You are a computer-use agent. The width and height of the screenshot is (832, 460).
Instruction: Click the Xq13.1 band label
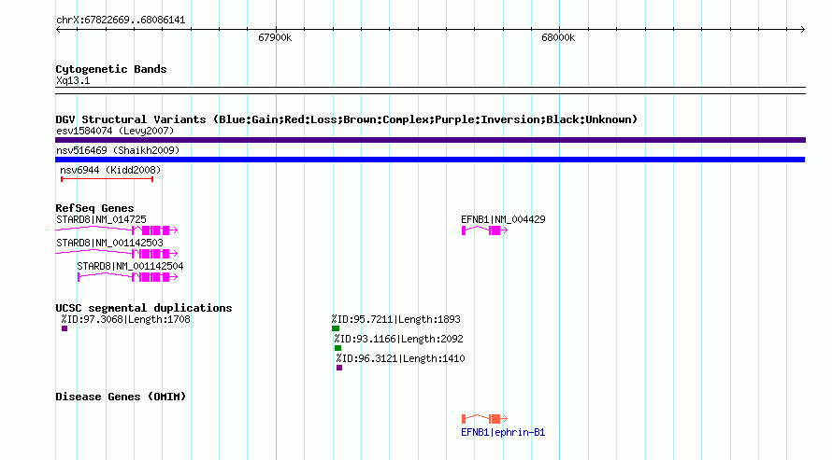click(73, 80)
